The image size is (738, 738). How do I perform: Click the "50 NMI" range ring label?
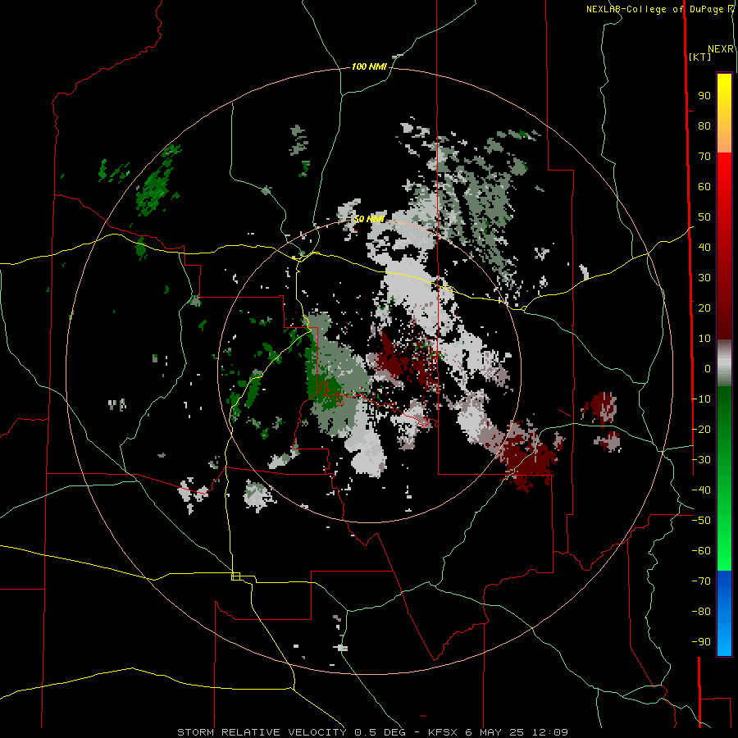pos(370,219)
